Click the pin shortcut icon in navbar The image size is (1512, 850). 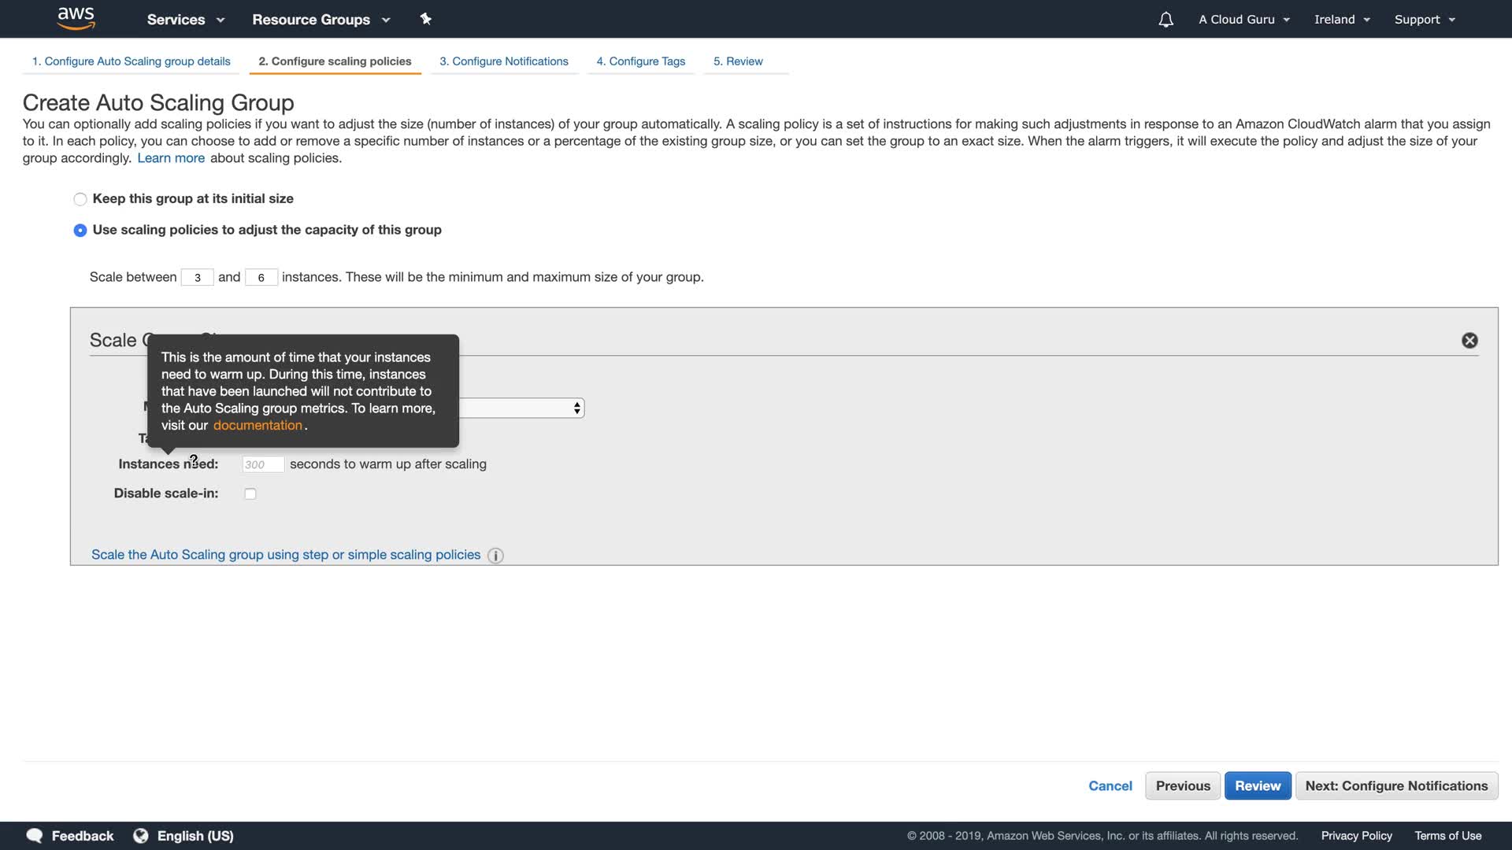(x=425, y=19)
